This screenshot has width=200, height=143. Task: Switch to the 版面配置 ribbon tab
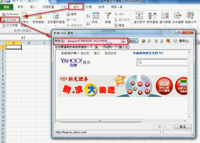point(48,7)
